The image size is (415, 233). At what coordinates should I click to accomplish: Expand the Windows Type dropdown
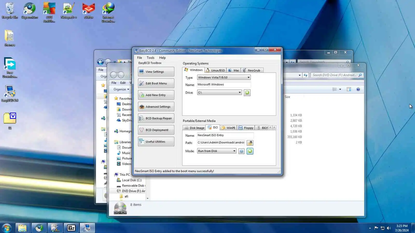(224, 77)
